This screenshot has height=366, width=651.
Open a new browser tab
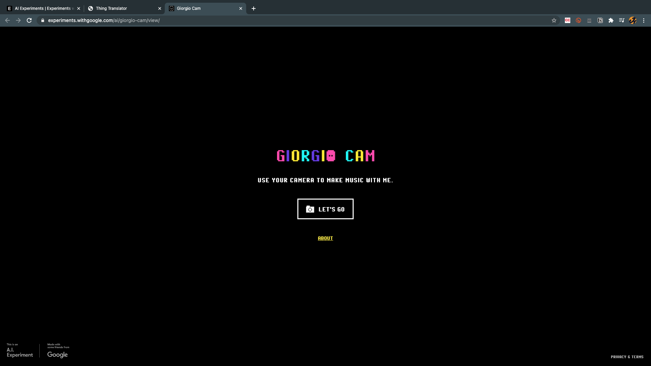click(254, 8)
